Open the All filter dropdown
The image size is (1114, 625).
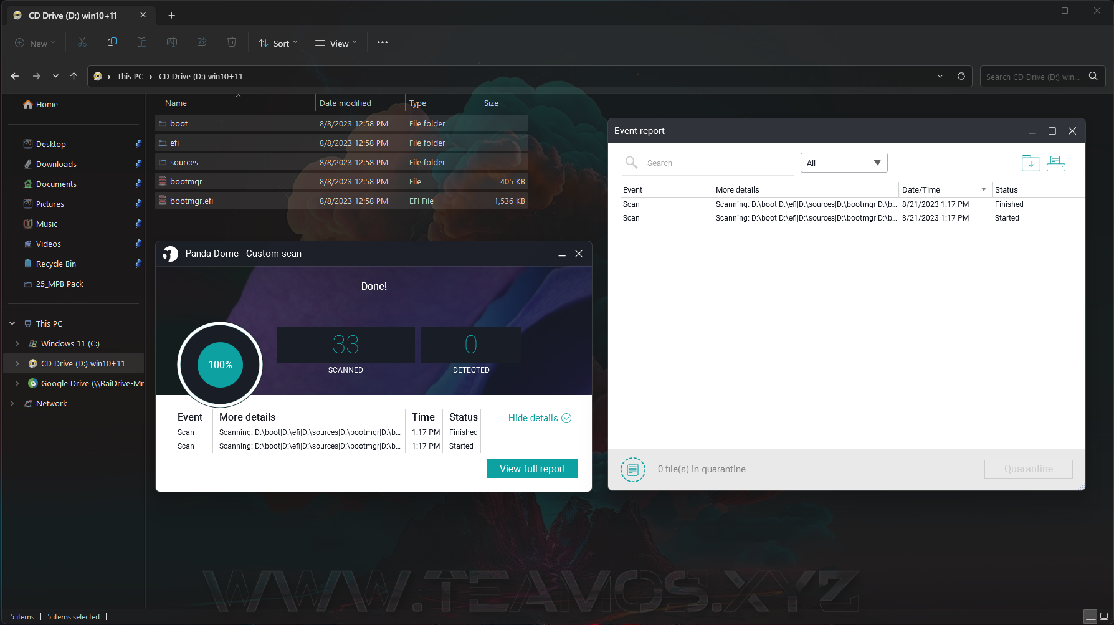(844, 163)
